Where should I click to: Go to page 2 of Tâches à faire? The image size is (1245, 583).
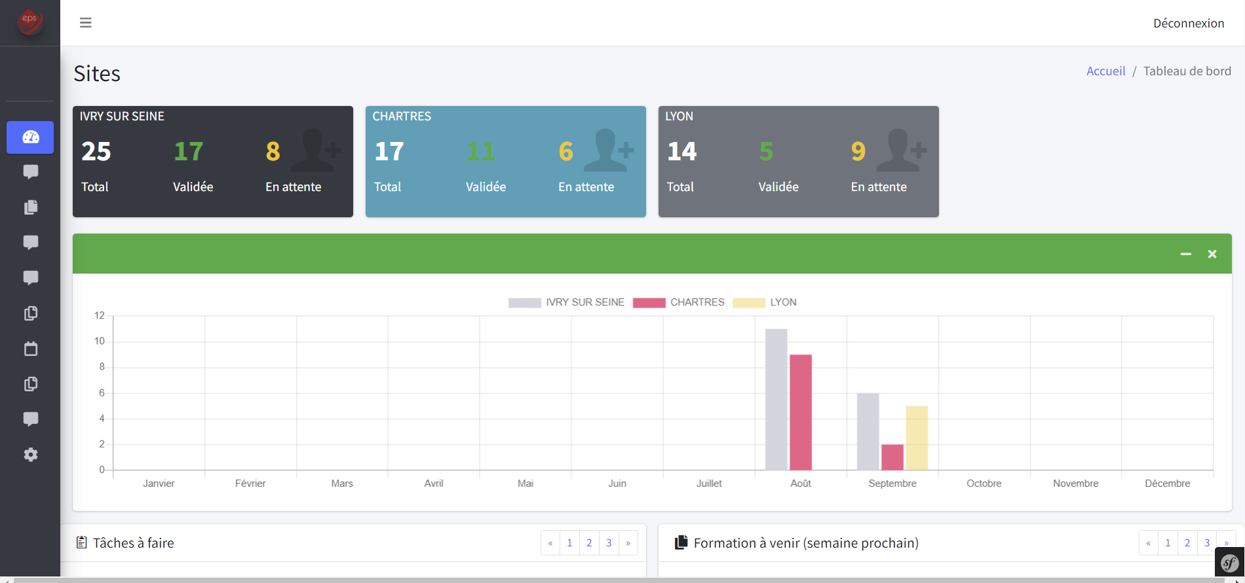click(589, 543)
